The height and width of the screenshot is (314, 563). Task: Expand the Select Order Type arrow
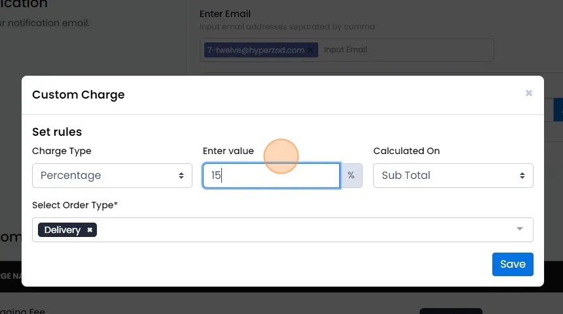[x=520, y=229]
